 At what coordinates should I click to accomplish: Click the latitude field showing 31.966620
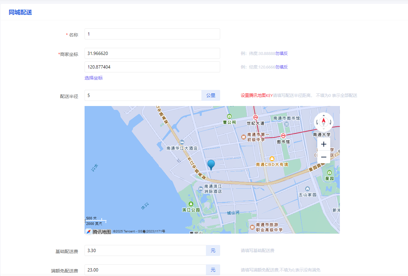coord(152,53)
